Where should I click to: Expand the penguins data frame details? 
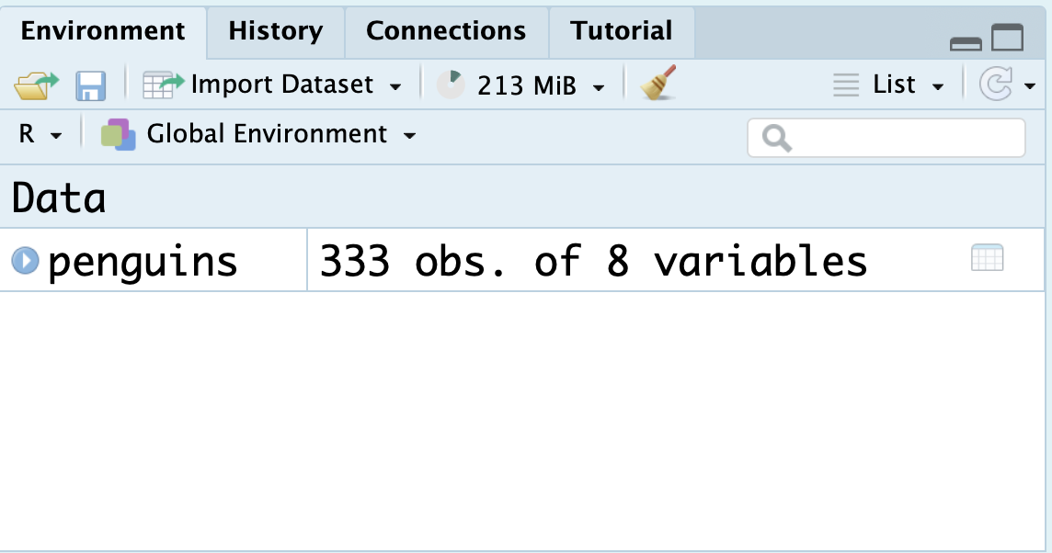[x=26, y=260]
